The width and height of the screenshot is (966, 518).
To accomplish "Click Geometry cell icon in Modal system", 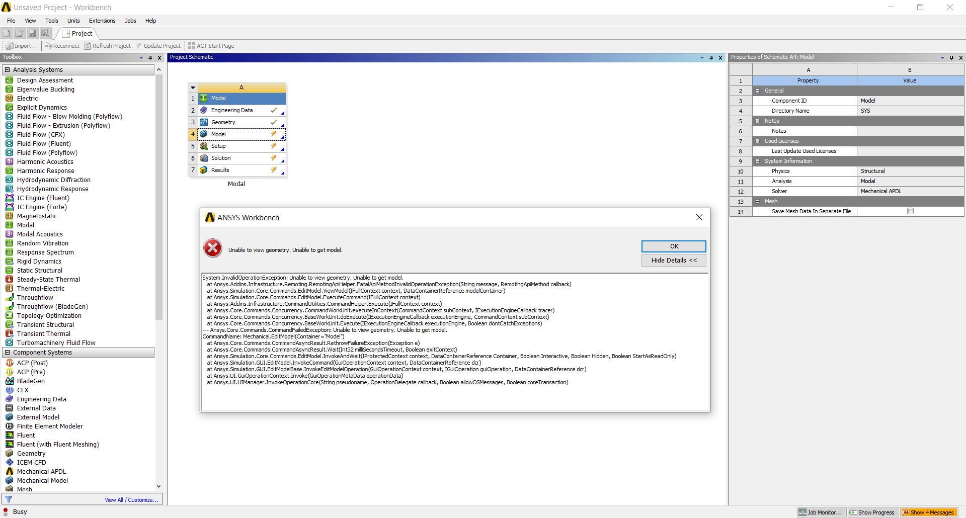I will [204, 122].
